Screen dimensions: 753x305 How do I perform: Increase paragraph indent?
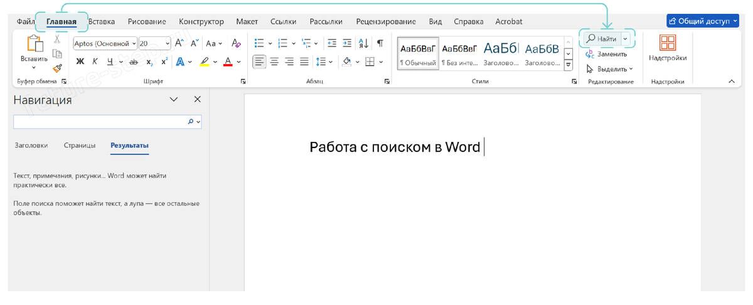[348, 43]
